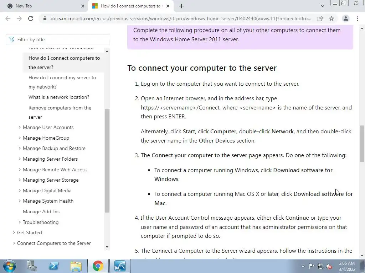This screenshot has width=365, height=273.
Task: Open Chrome three-dot menu
Action: tap(357, 18)
